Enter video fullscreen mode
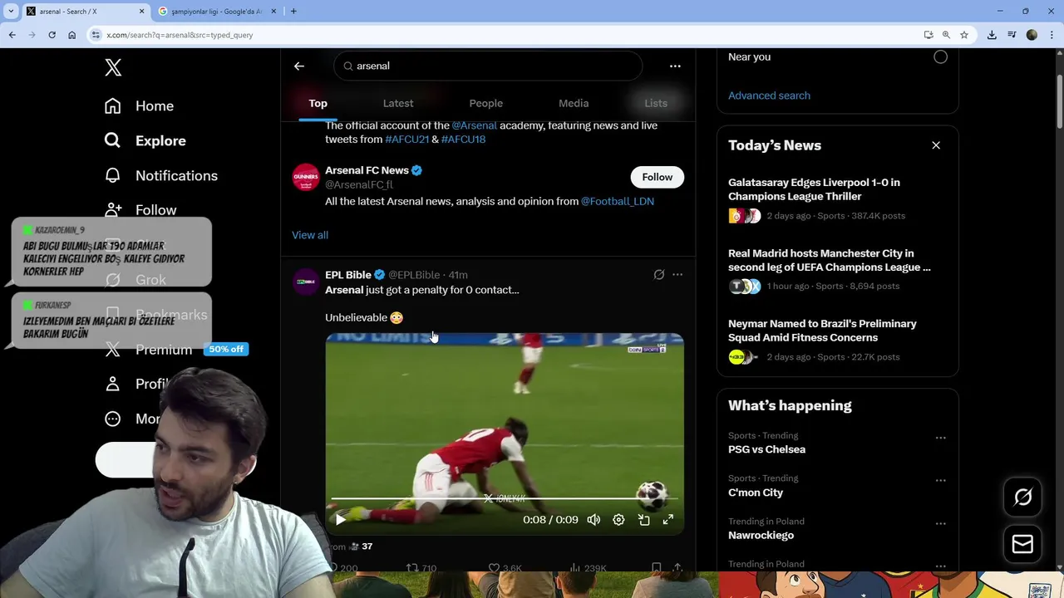 [668, 519]
